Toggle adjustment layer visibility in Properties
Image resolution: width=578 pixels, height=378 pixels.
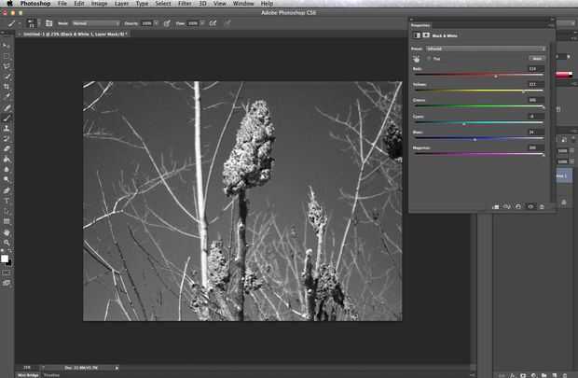coord(530,206)
